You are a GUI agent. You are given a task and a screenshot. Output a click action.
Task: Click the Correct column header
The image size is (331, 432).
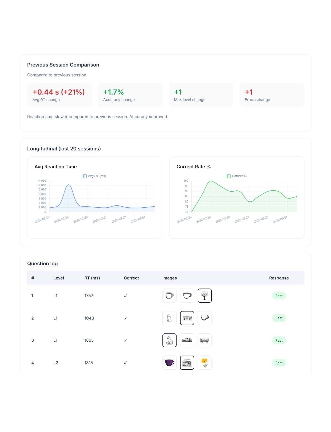(131, 278)
